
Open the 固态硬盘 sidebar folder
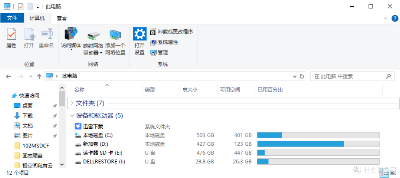[28, 155]
